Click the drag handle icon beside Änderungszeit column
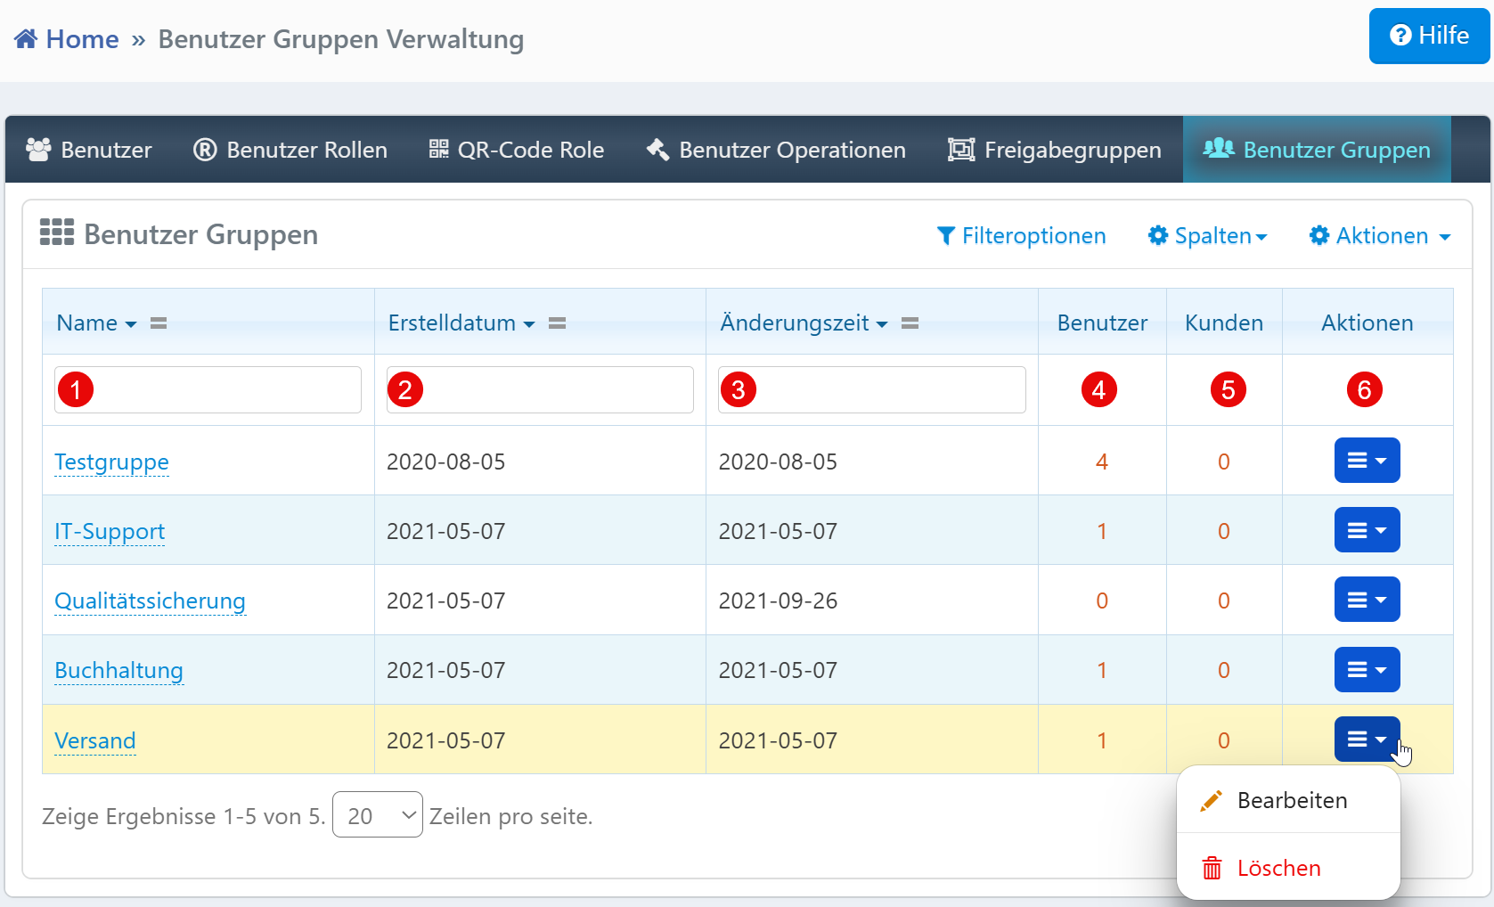 click(x=910, y=323)
